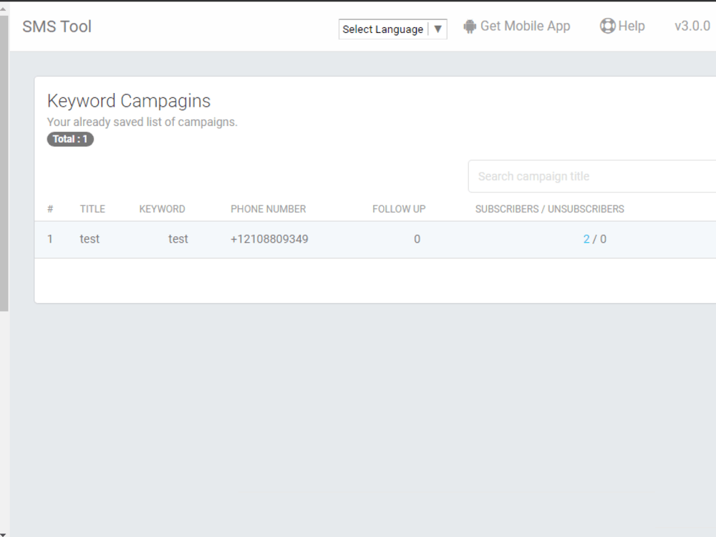Click the TITLE column header

point(92,208)
